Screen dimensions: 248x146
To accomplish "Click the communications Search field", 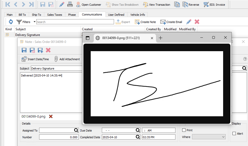I will tap(75, 22).
